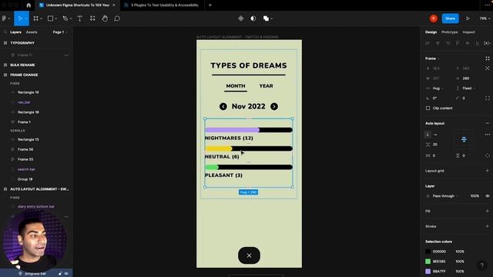Viewport: 493px width, 277px height.
Task: Click the MONTH tab in design
Action: point(236,86)
